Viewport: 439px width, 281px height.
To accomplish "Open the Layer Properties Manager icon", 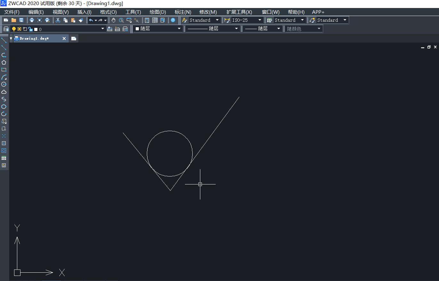I will (x=6, y=29).
